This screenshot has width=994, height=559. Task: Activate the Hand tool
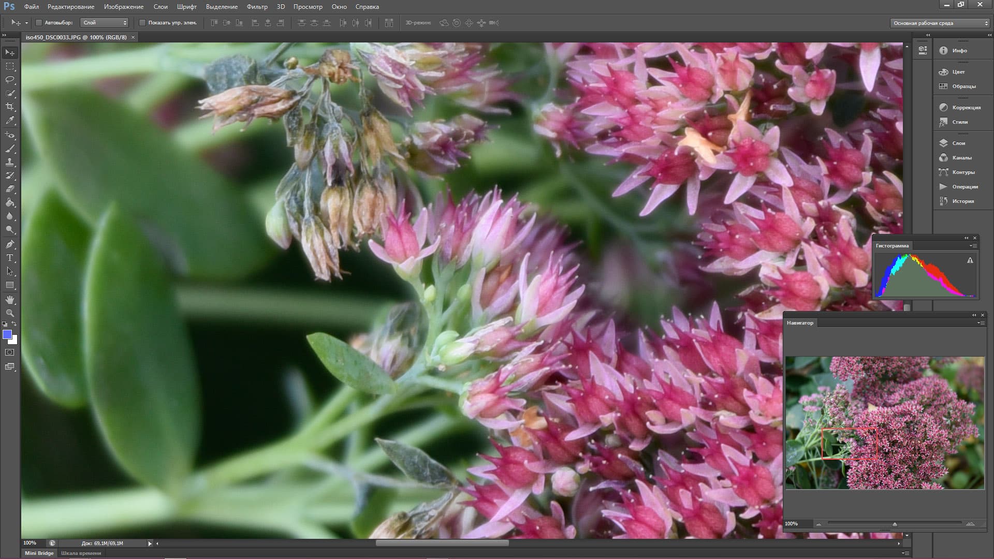pyautogui.click(x=10, y=300)
